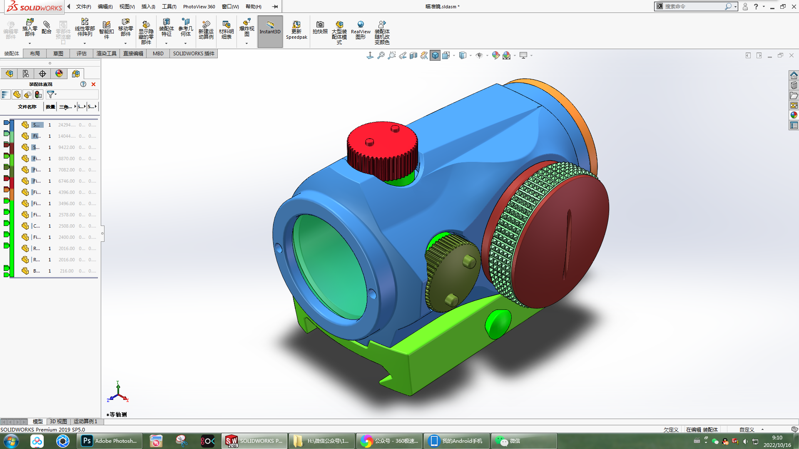
Task: Expand Move Component dropdown arrow
Action: click(x=125, y=43)
